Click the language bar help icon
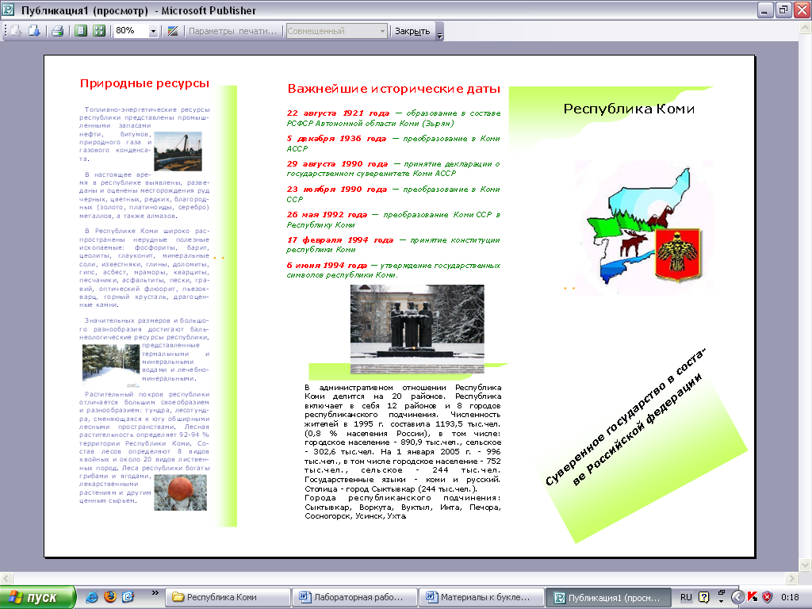Screen dimensions: 812x609 coord(704,597)
